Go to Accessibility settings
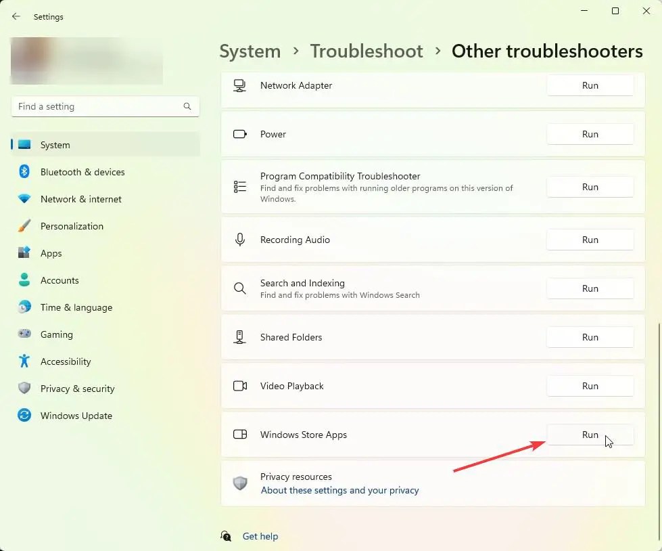Image resolution: width=662 pixels, height=551 pixels. coord(105,361)
